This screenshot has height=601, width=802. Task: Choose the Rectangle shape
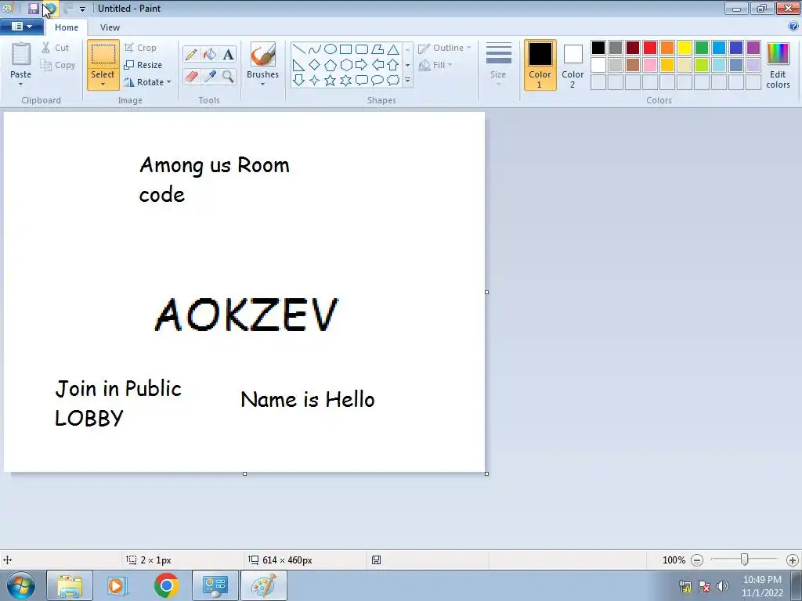click(345, 49)
